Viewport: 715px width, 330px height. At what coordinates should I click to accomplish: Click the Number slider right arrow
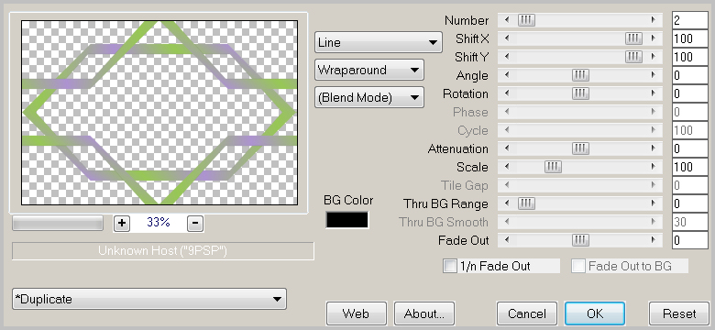point(653,20)
